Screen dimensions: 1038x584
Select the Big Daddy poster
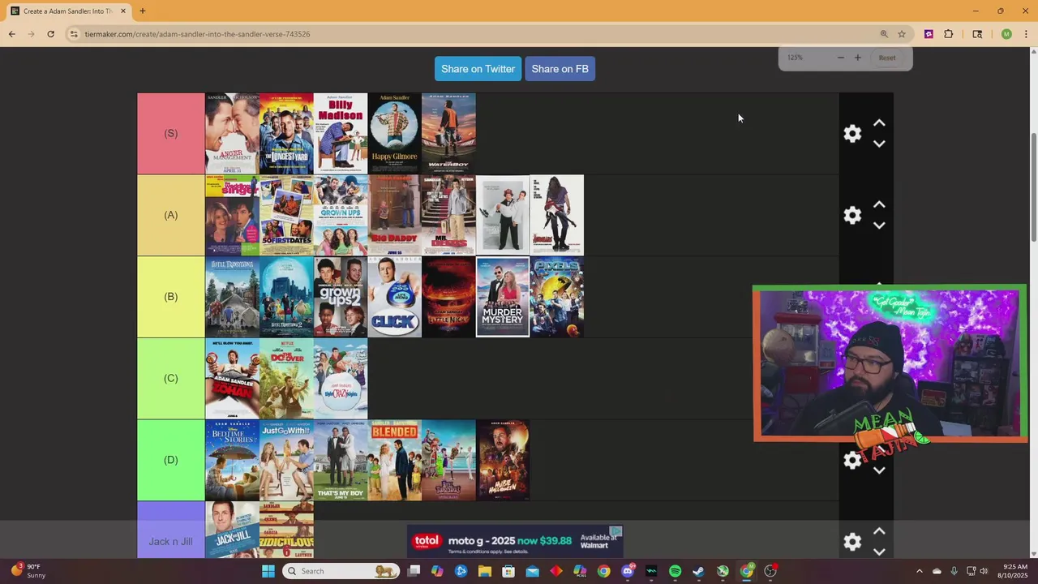pyautogui.click(x=394, y=215)
